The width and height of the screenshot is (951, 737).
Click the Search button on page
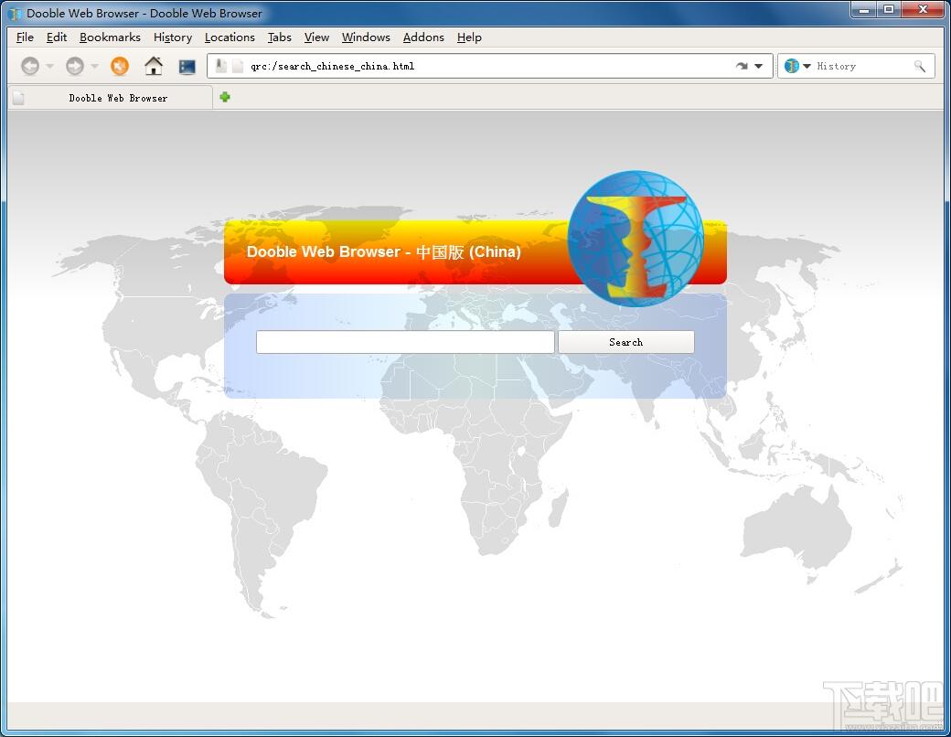[x=625, y=342]
